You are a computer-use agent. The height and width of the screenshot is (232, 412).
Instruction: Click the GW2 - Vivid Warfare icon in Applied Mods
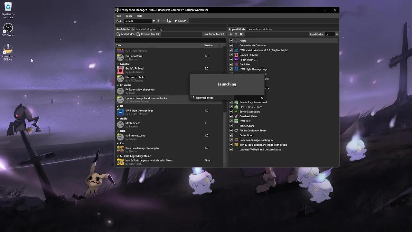[x=236, y=50]
